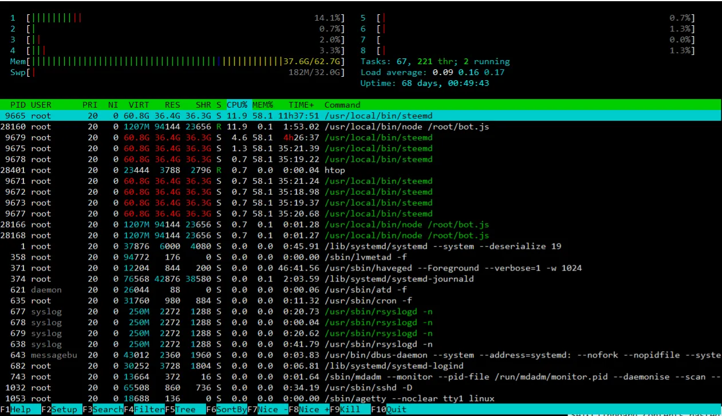Sort by the USER column header
Image resolution: width=722 pixels, height=416 pixels.
41,105
